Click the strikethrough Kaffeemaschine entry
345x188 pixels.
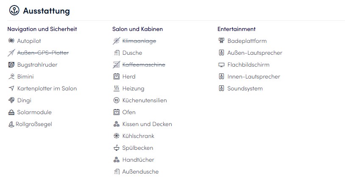point(144,65)
